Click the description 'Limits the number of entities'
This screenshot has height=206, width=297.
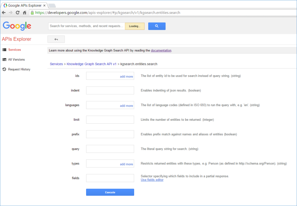[x=177, y=120]
